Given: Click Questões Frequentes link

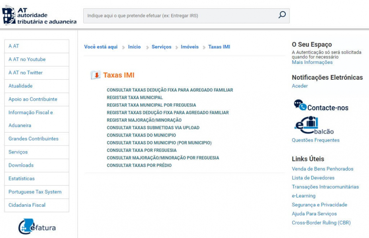Looking at the screenshot, I should [316, 140].
